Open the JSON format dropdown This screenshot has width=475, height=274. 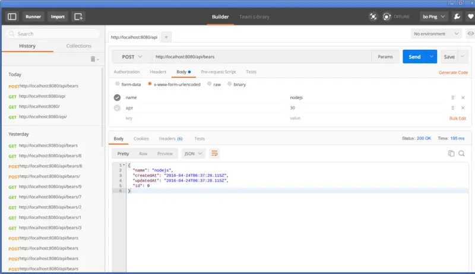coord(194,153)
